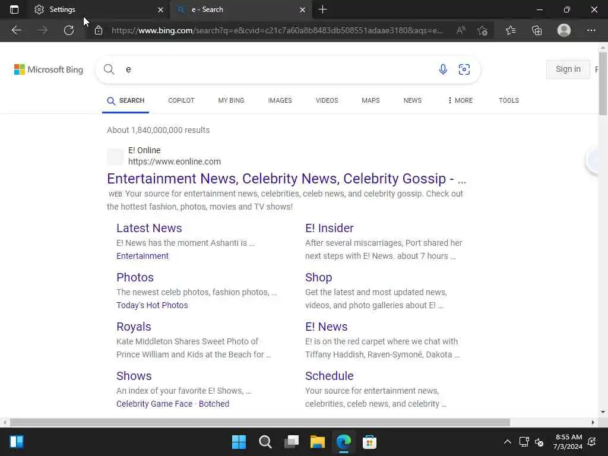Image resolution: width=608 pixels, height=456 pixels.
Task: Open the Latest News sitelink
Action: (149, 228)
